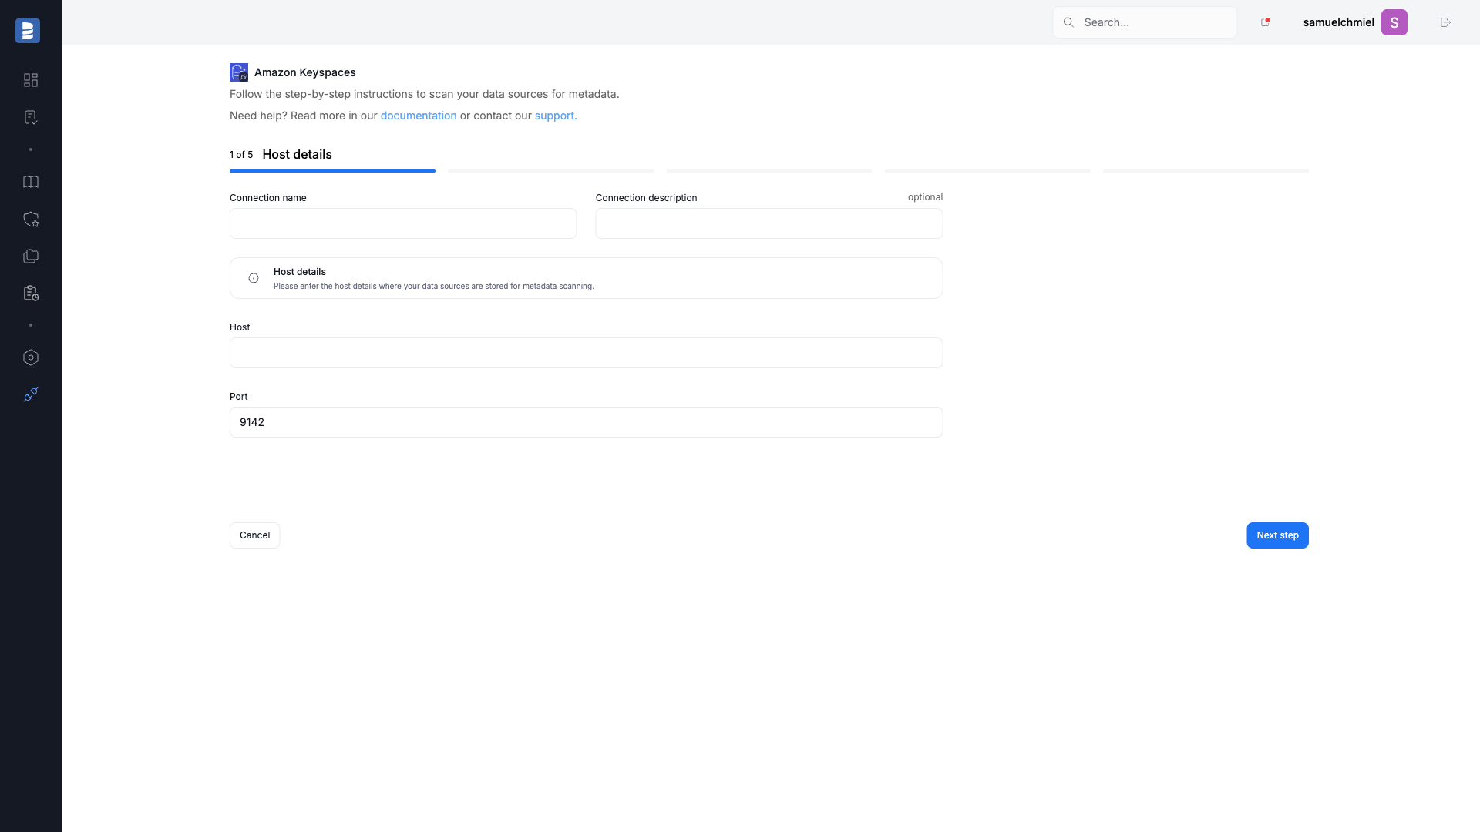1480x832 pixels.
Task: Click the Amazon Keyspaces database icon
Action: (x=239, y=72)
